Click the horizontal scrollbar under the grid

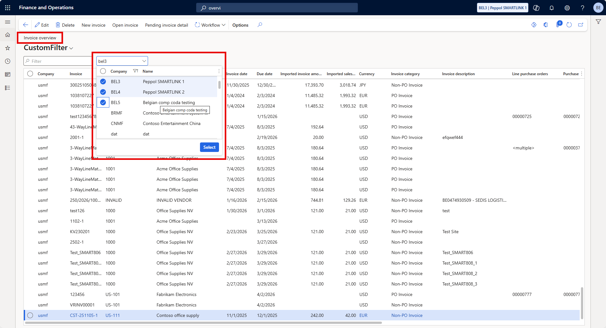click(x=203, y=323)
